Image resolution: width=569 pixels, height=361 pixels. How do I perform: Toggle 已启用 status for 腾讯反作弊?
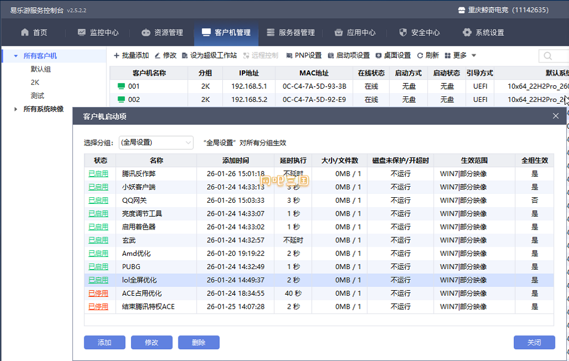point(98,174)
